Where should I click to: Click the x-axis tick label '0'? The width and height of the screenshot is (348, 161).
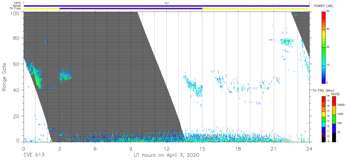pyautogui.click(x=24, y=149)
